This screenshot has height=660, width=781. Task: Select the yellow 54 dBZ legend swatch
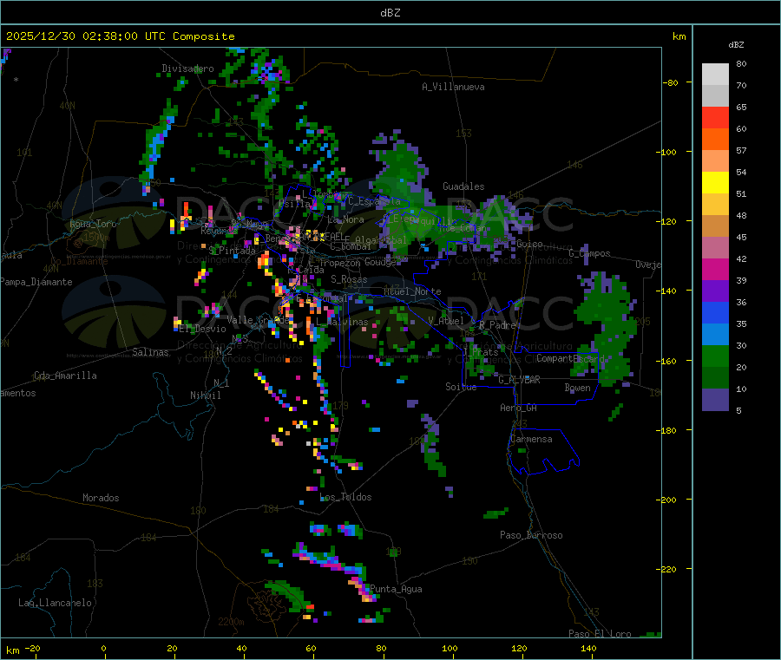[x=715, y=183]
